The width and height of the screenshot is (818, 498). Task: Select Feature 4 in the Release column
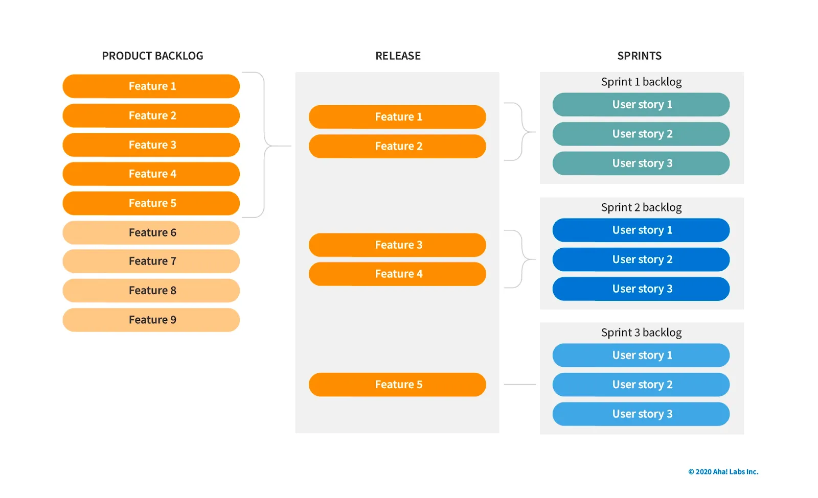pos(397,274)
